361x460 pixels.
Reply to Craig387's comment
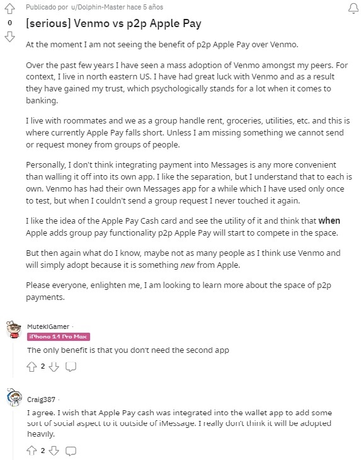[71, 451]
